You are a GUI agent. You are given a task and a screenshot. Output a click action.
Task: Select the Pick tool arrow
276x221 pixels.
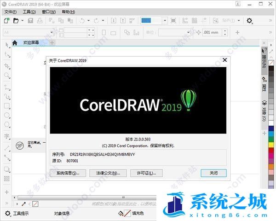pyautogui.click(x=7, y=45)
